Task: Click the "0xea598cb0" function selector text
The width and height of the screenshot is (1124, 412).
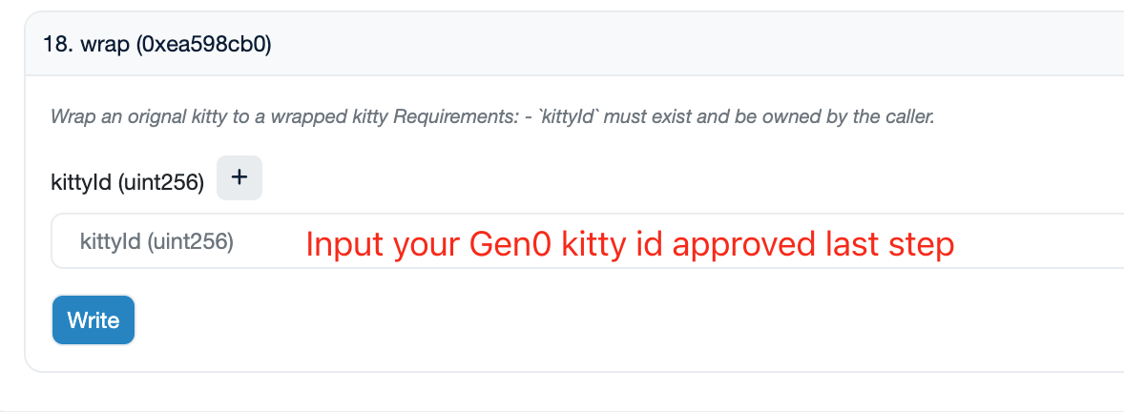Action: click(x=205, y=45)
